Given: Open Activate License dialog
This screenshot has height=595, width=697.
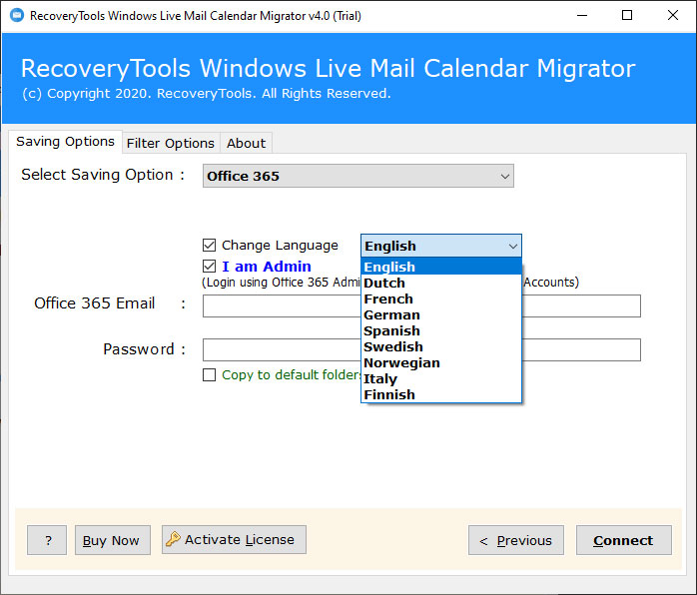Looking at the screenshot, I should point(234,539).
